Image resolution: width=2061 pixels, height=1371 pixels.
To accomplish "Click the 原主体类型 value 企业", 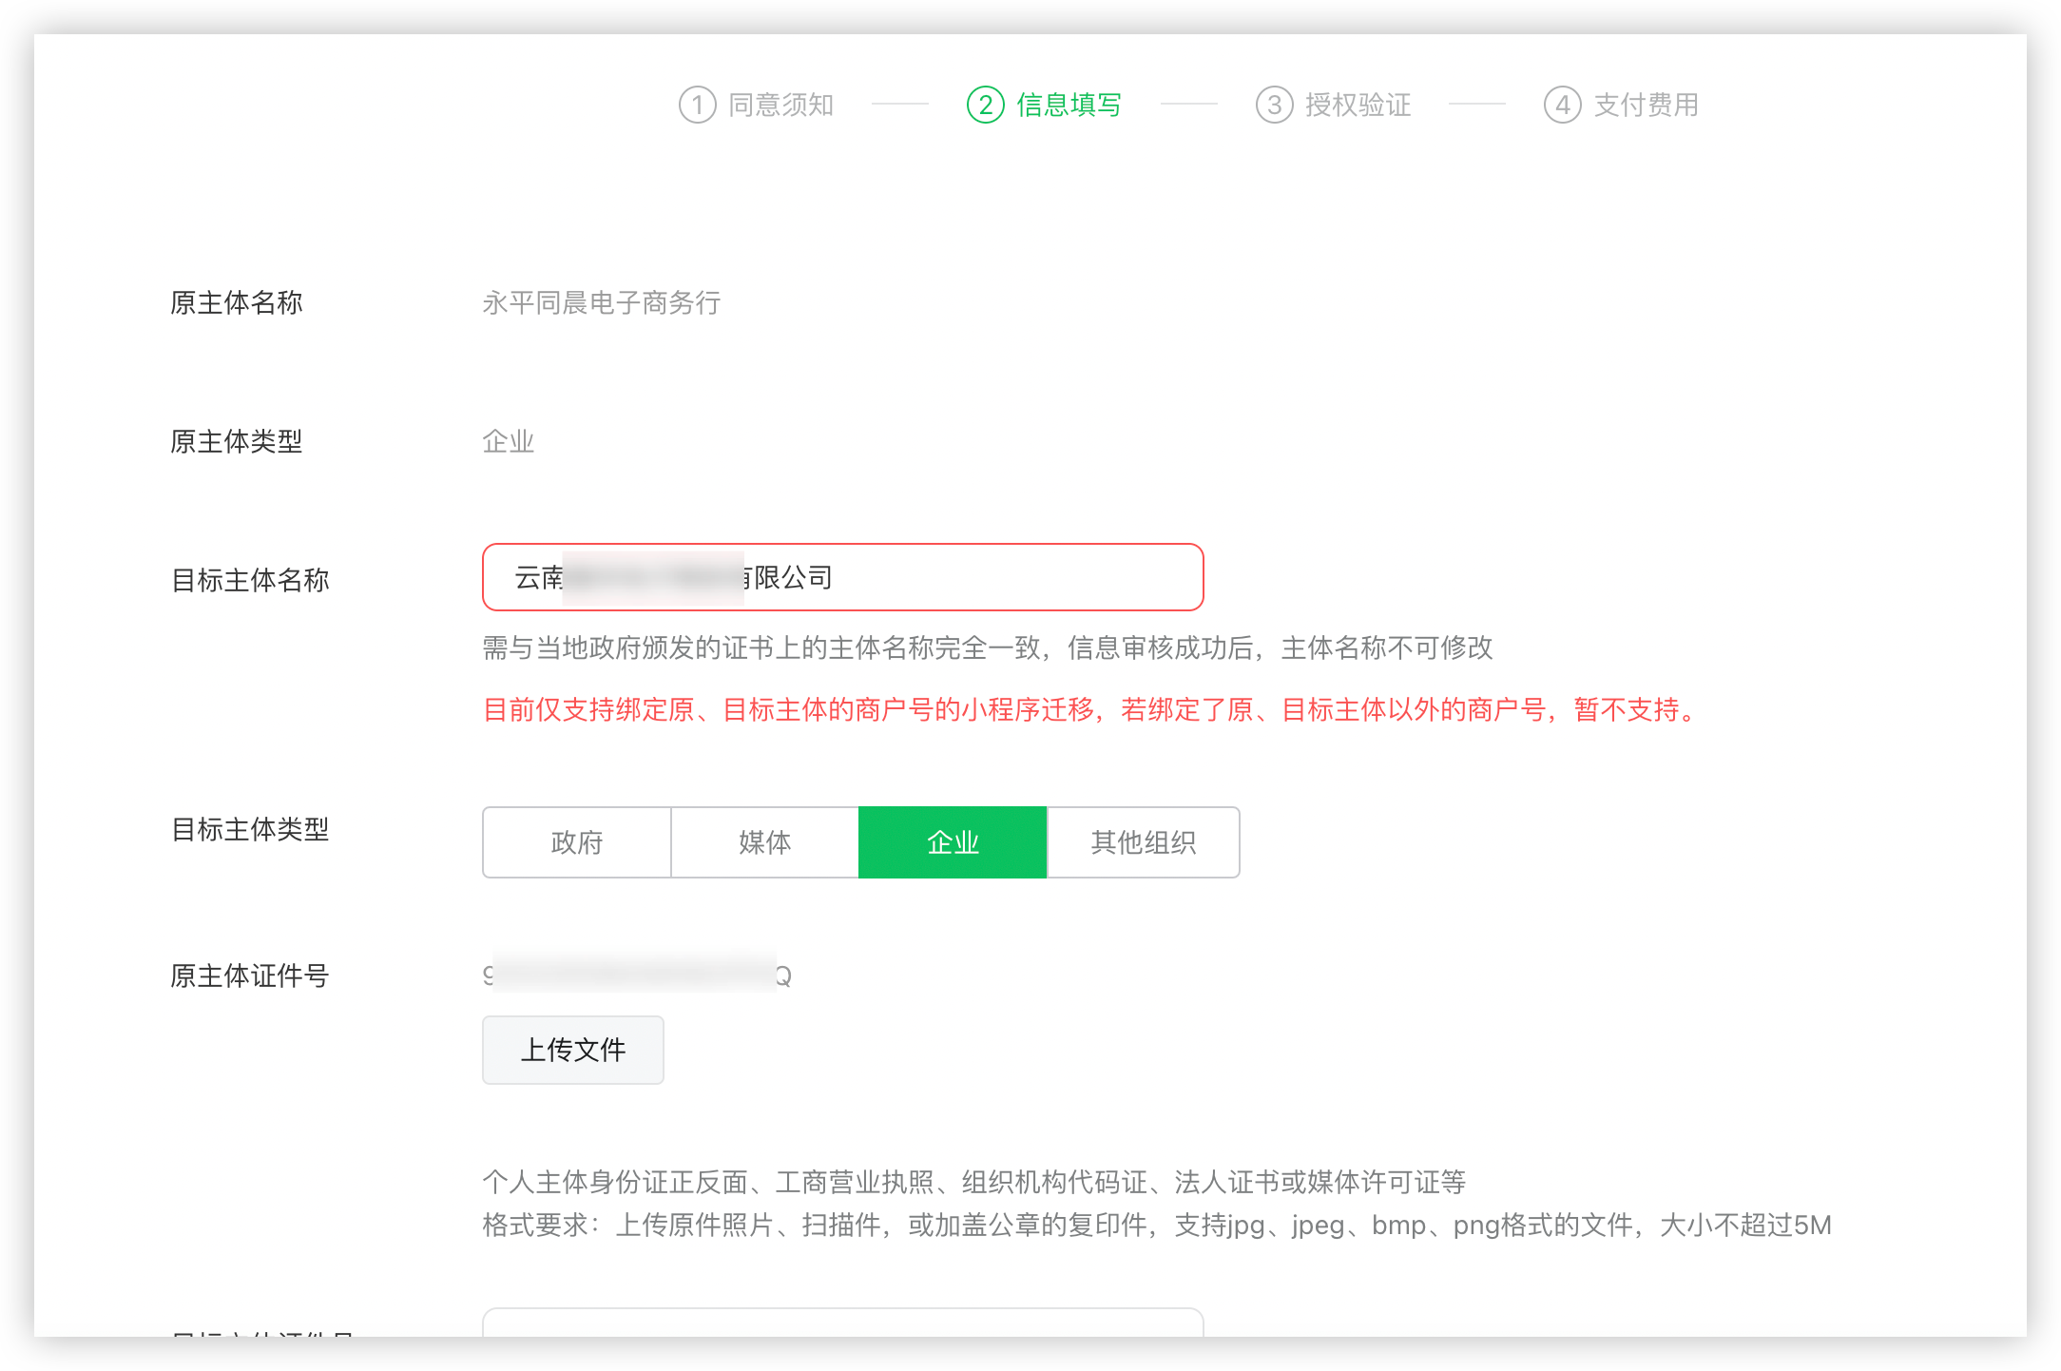I will coord(509,441).
